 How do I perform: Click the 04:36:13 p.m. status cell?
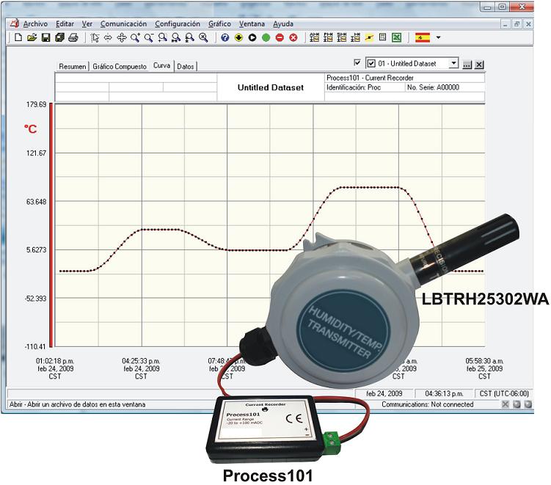click(444, 393)
